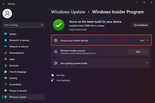
Task: Expand Choose your Insider settings
Action: [x=78, y=40]
